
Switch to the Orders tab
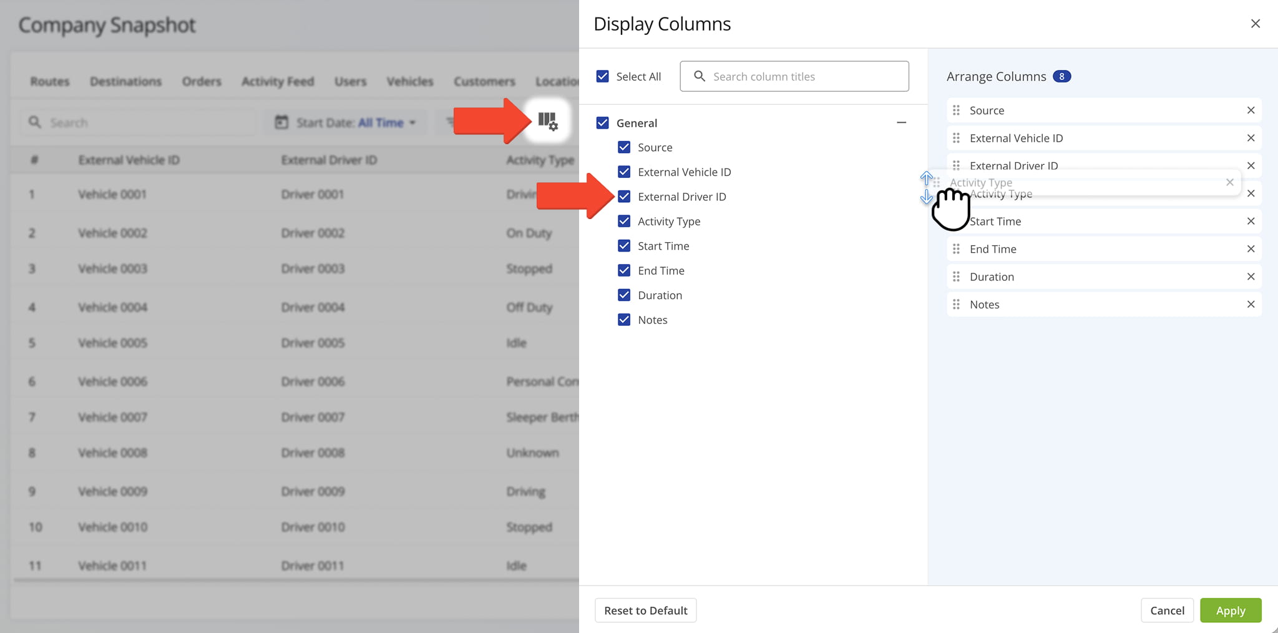coord(202,81)
